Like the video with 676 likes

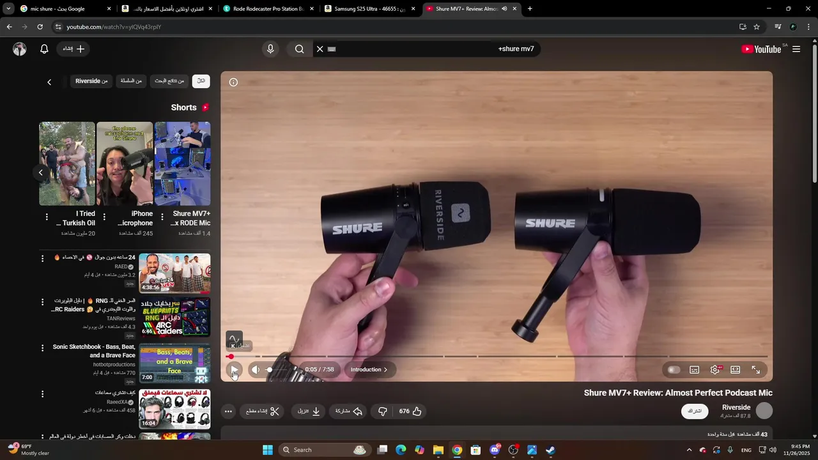[410, 411]
